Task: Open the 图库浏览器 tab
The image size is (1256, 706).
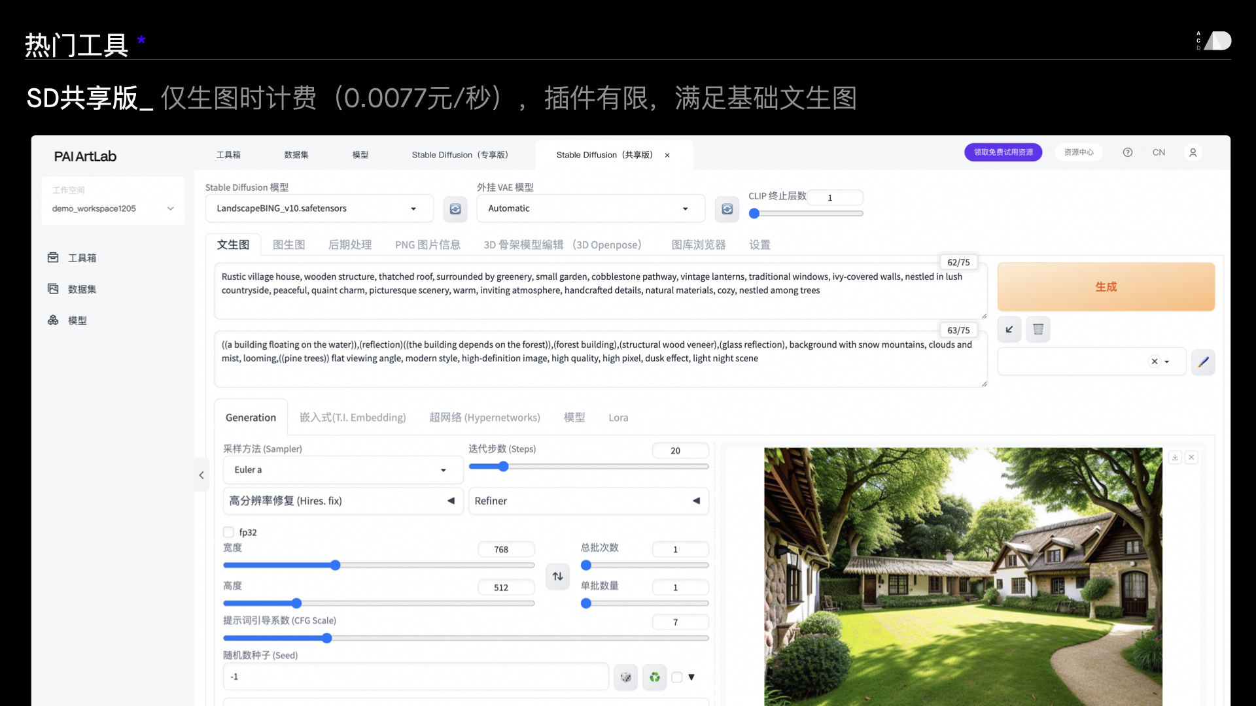Action: pos(698,244)
